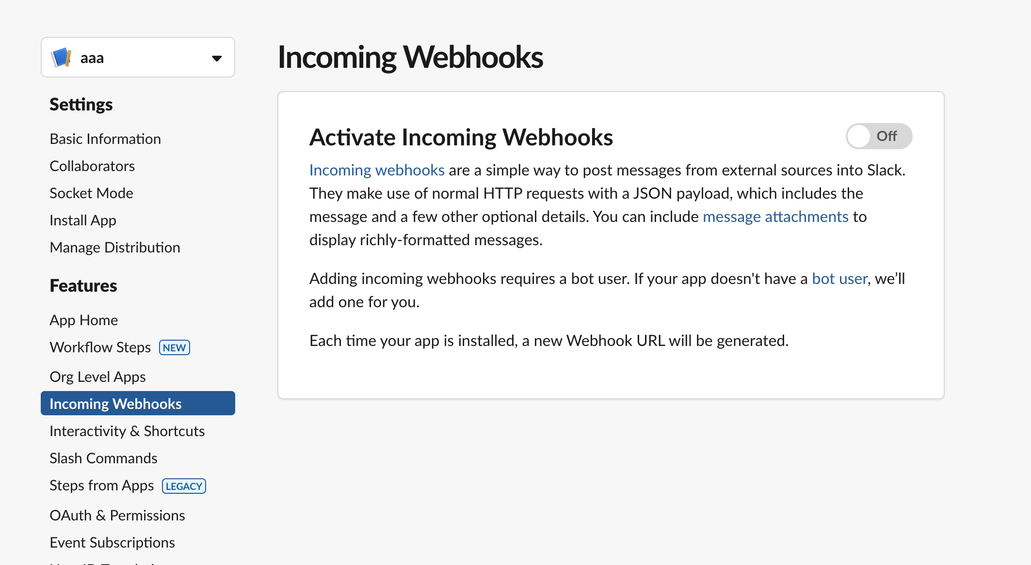
Task: Go to Collaborators page
Action: [92, 166]
